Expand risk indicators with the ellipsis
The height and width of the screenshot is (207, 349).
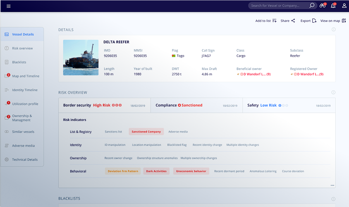click(332, 185)
